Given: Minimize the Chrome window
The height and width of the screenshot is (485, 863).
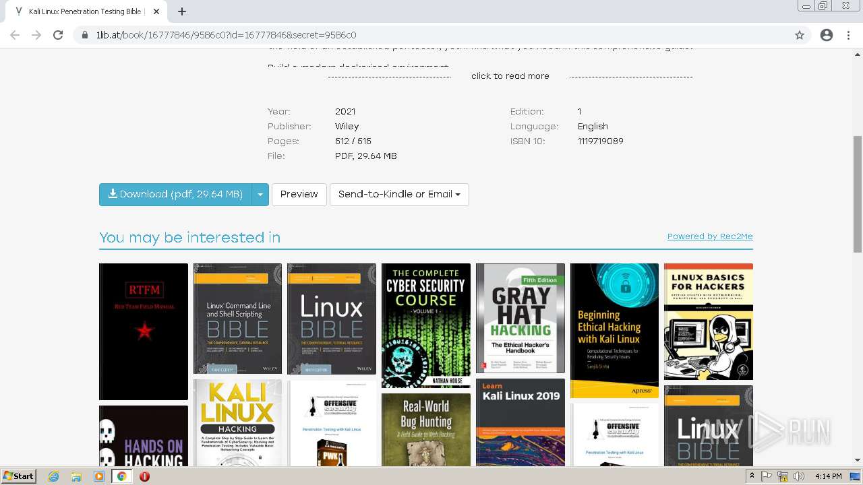Looking at the screenshot, I should 806,6.
